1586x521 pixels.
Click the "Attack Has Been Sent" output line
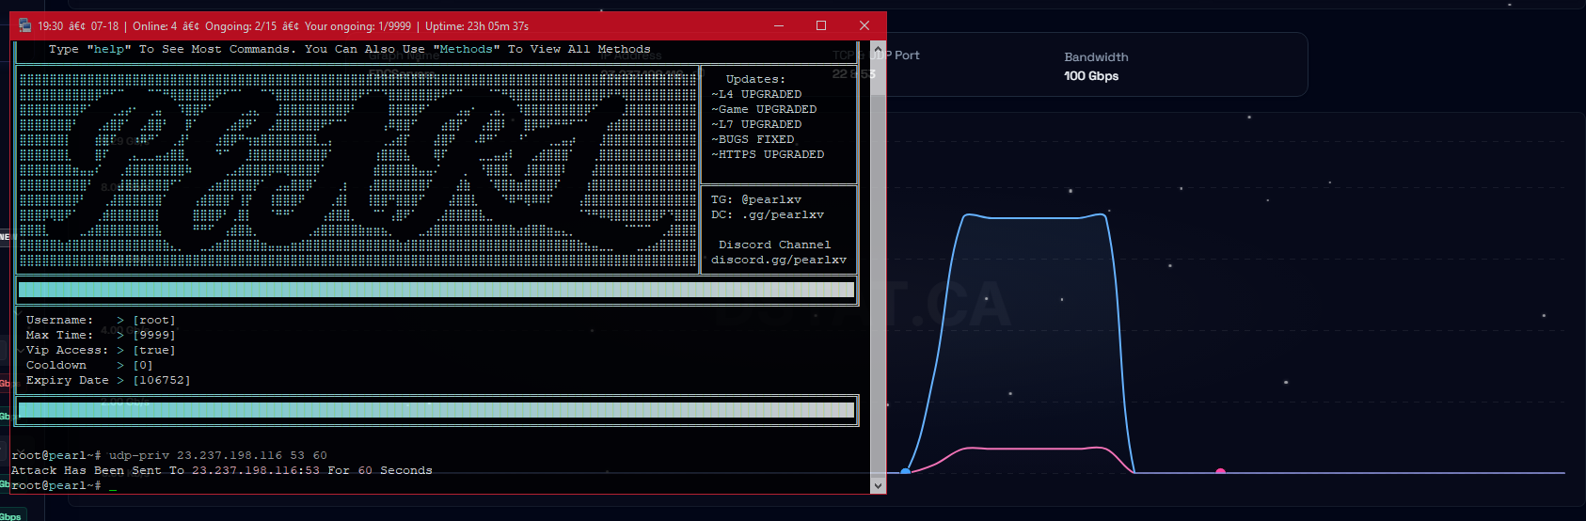coord(222,470)
